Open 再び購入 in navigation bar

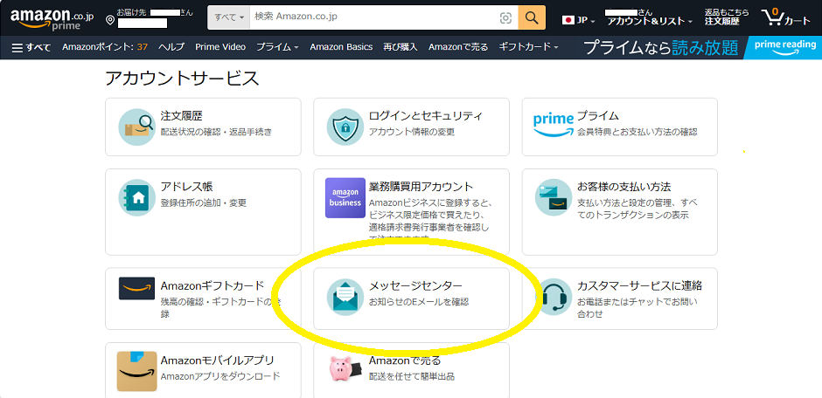click(x=400, y=47)
